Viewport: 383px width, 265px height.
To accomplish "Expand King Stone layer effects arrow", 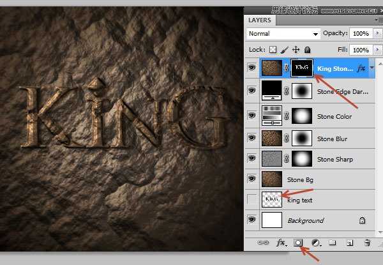I will point(372,68).
